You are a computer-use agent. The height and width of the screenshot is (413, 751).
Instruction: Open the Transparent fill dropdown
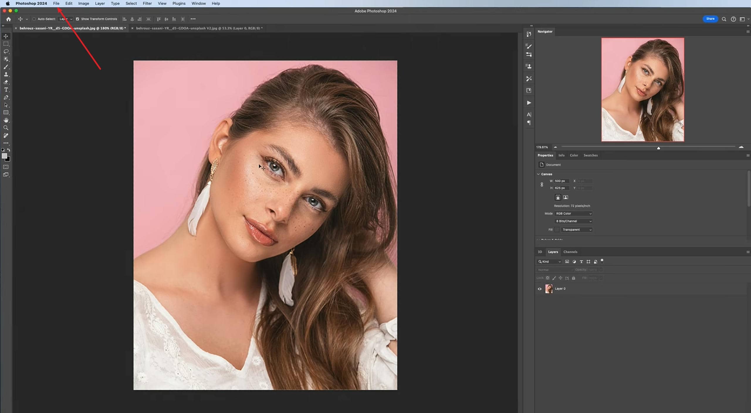[576, 230]
